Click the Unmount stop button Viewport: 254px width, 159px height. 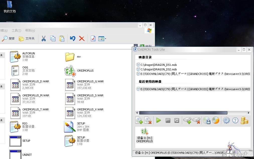click(x=168, y=120)
